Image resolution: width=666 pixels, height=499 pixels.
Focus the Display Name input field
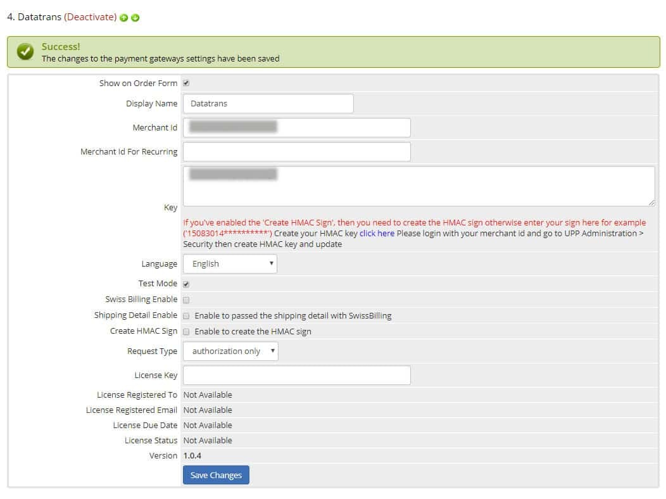268,104
